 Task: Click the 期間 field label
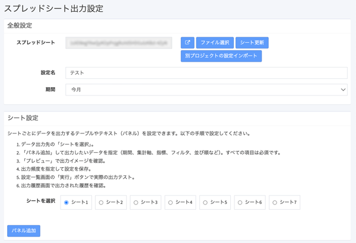(50, 89)
